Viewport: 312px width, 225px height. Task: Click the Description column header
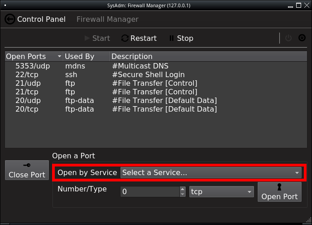(208, 56)
